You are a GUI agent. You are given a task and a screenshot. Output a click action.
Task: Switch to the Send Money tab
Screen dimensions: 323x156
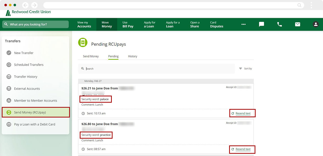click(91, 56)
